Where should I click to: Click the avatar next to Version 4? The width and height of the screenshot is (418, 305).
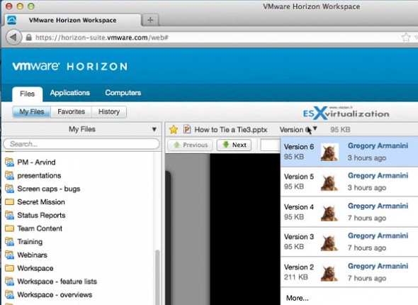(329, 213)
